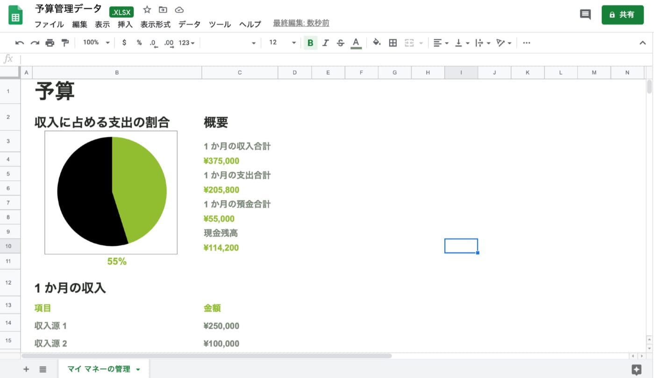Select the paint format tool

[x=65, y=43]
